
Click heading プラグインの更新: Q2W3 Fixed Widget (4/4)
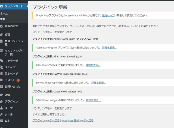click(57, 92)
